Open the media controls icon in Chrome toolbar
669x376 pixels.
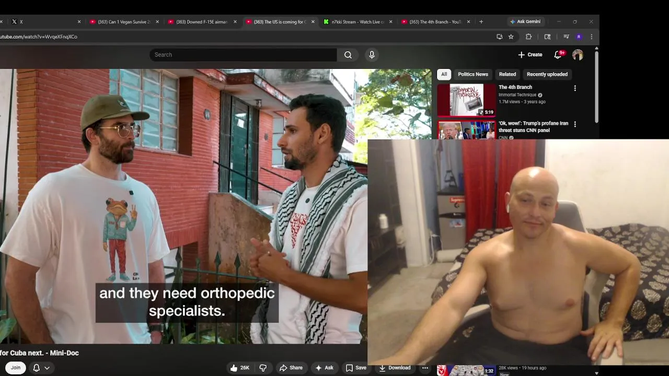tap(566, 37)
